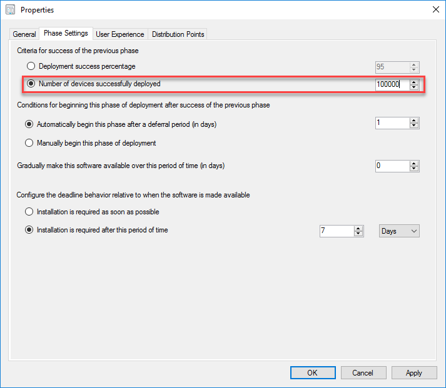Click the installation deadline value field
The height and width of the screenshot is (388, 446).
tap(336, 231)
